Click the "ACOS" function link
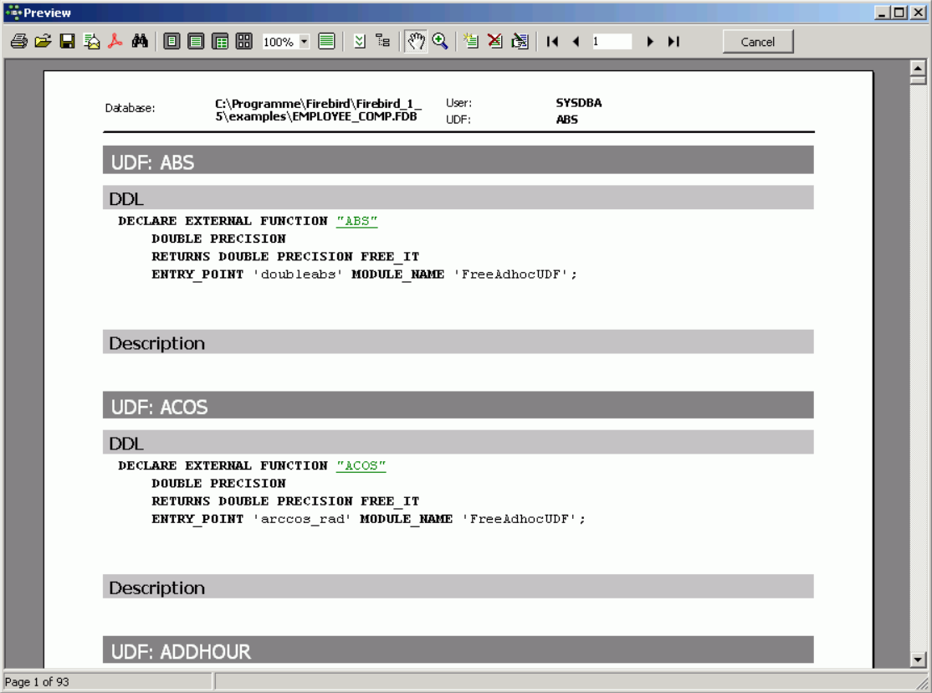 point(361,466)
